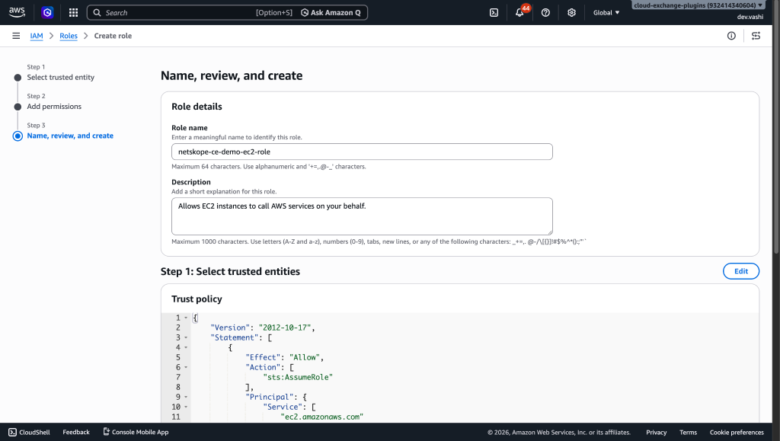The height and width of the screenshot is (441, 780).
Task: Click the Role name input field
Action: (362, 152)
